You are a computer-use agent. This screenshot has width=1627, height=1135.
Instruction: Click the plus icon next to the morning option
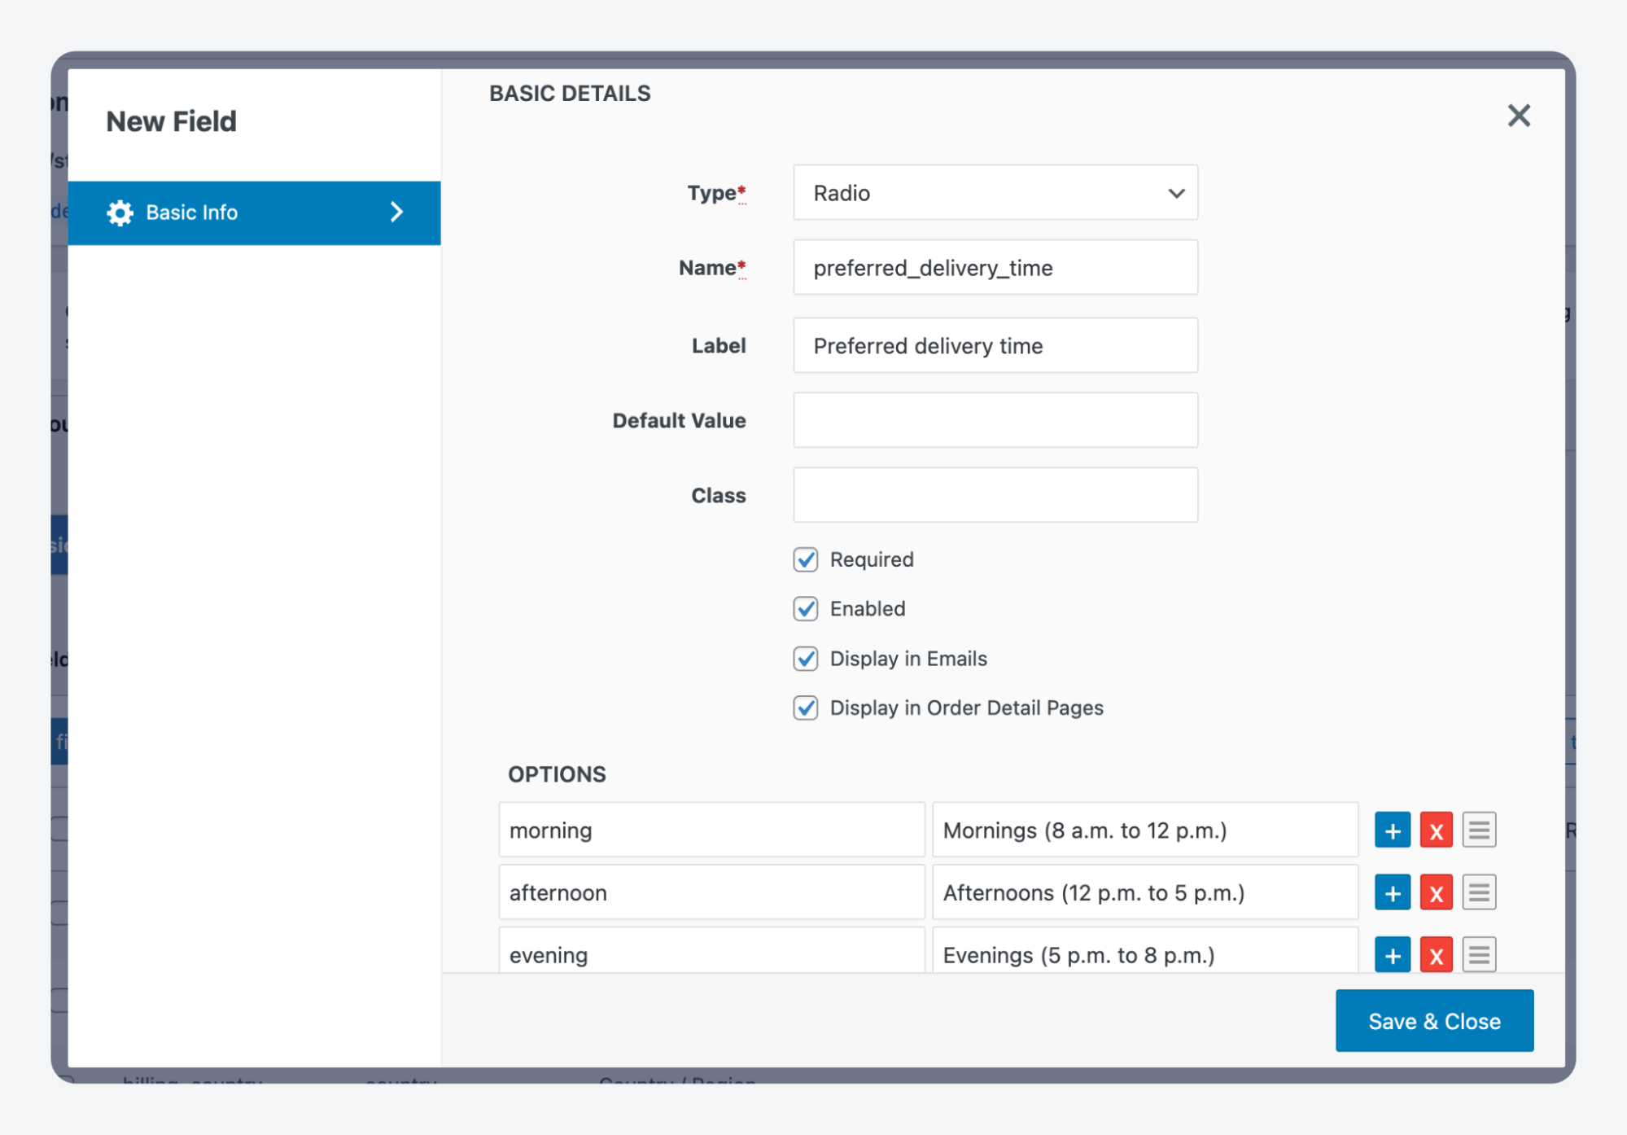pyautogui.click(x=1393, y=830)
